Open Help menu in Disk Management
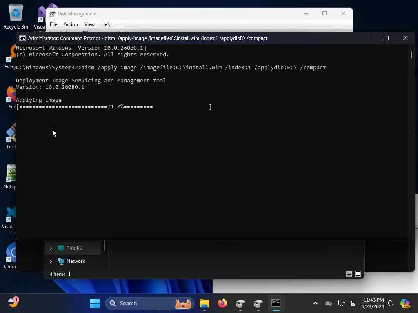The image size is (418, 313). point(106,24)
